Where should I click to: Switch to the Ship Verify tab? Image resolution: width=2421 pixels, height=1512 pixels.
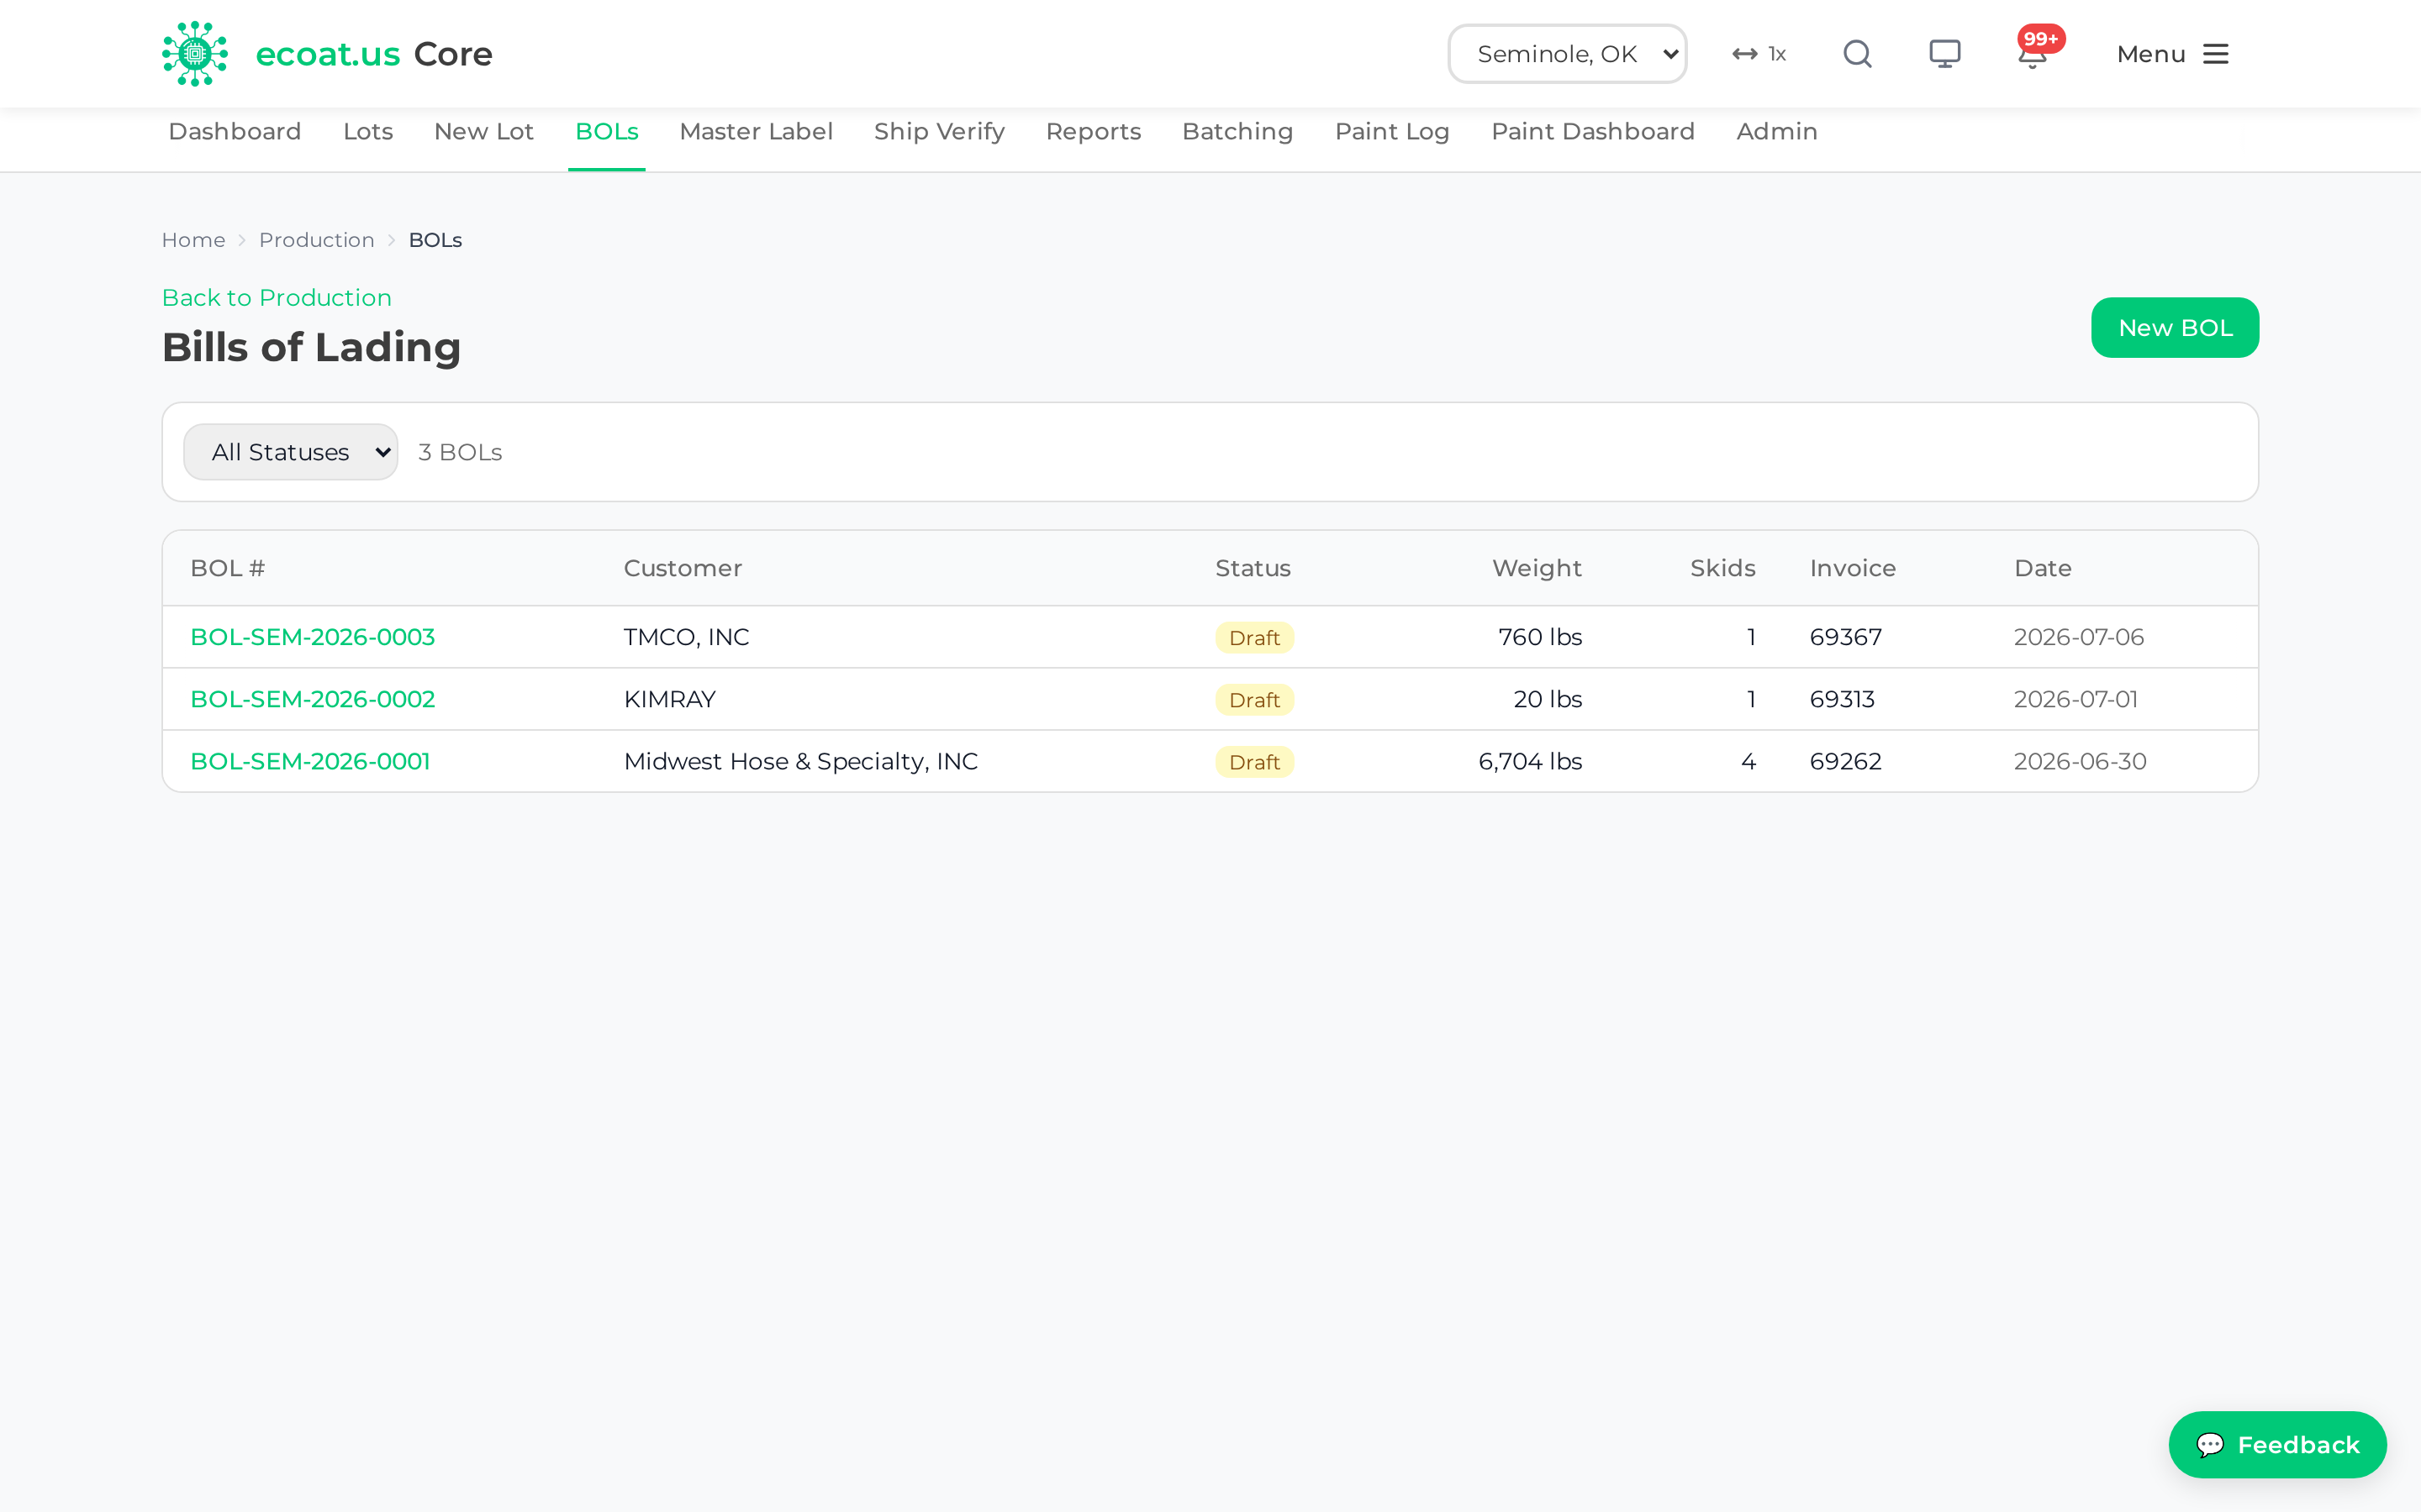(x=938, y=131)
